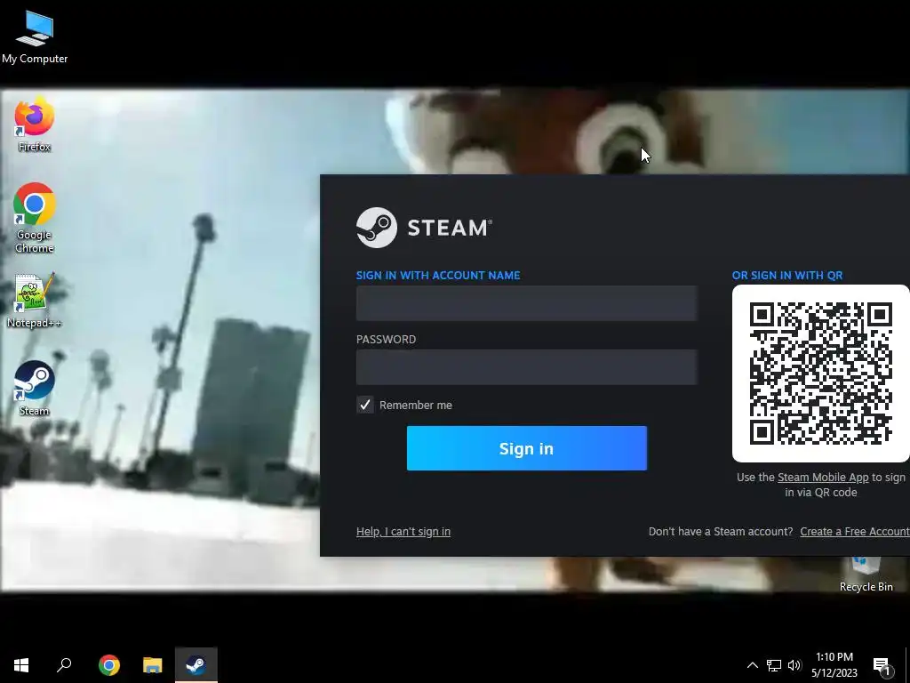Click the Show desktop strip after the notification icon

pyautogui.click(x=907, y=665)
